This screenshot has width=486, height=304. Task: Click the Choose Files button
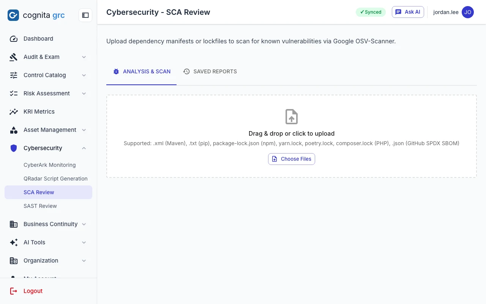click(292, 159)
